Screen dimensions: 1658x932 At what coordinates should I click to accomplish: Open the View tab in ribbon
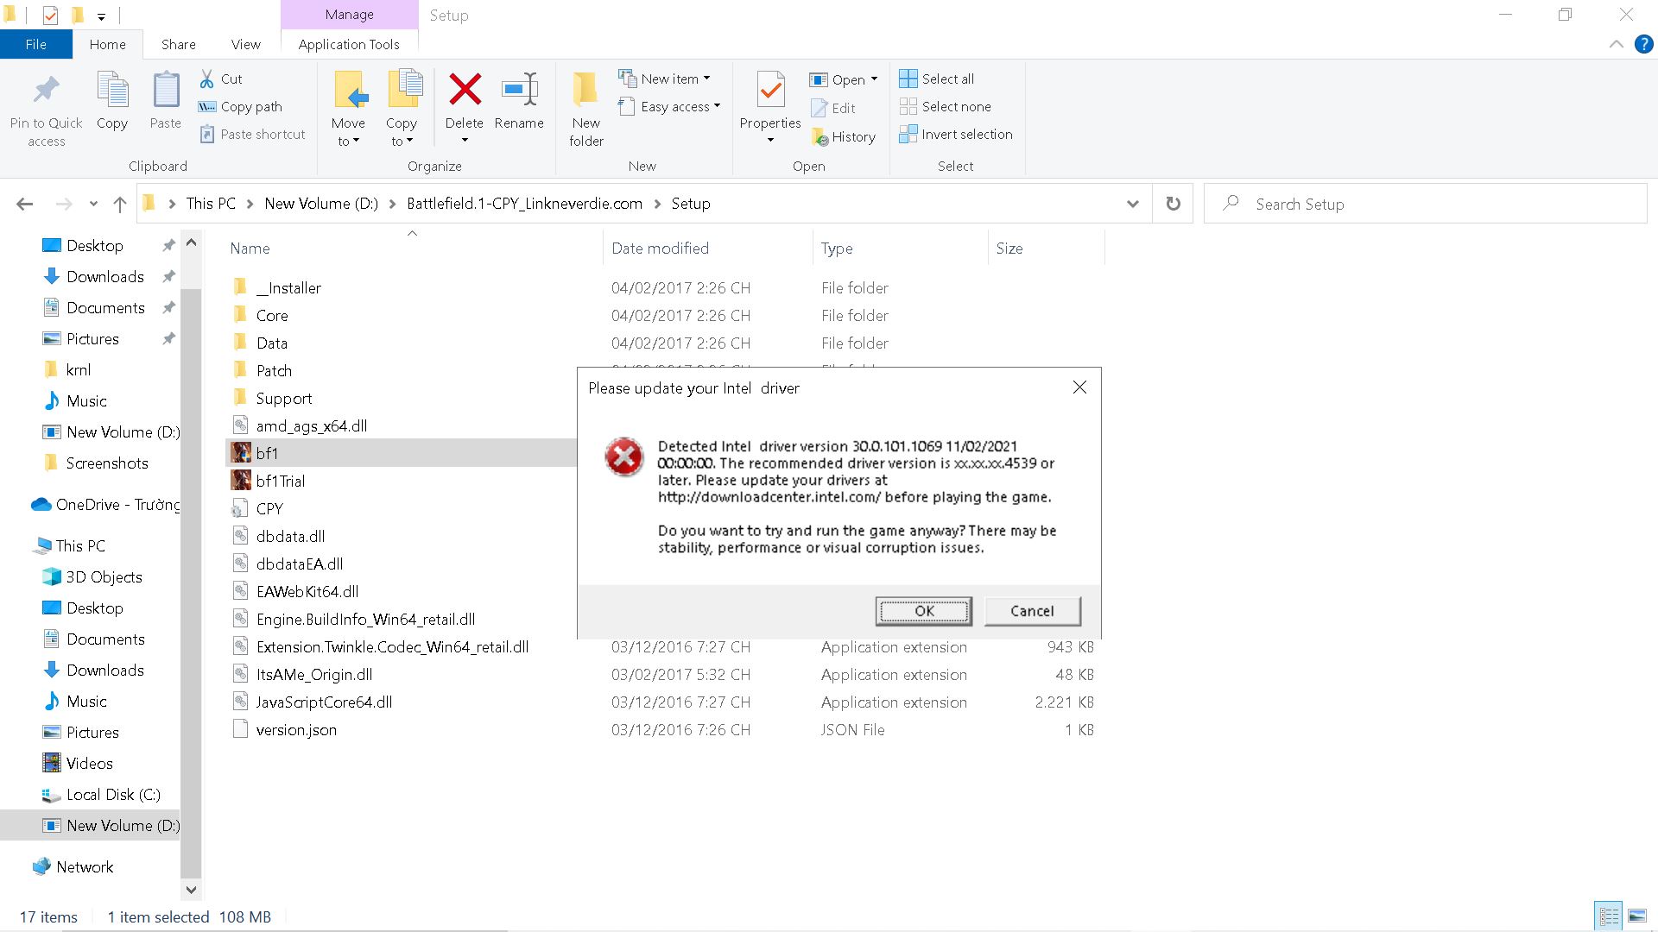click(245, 43)
